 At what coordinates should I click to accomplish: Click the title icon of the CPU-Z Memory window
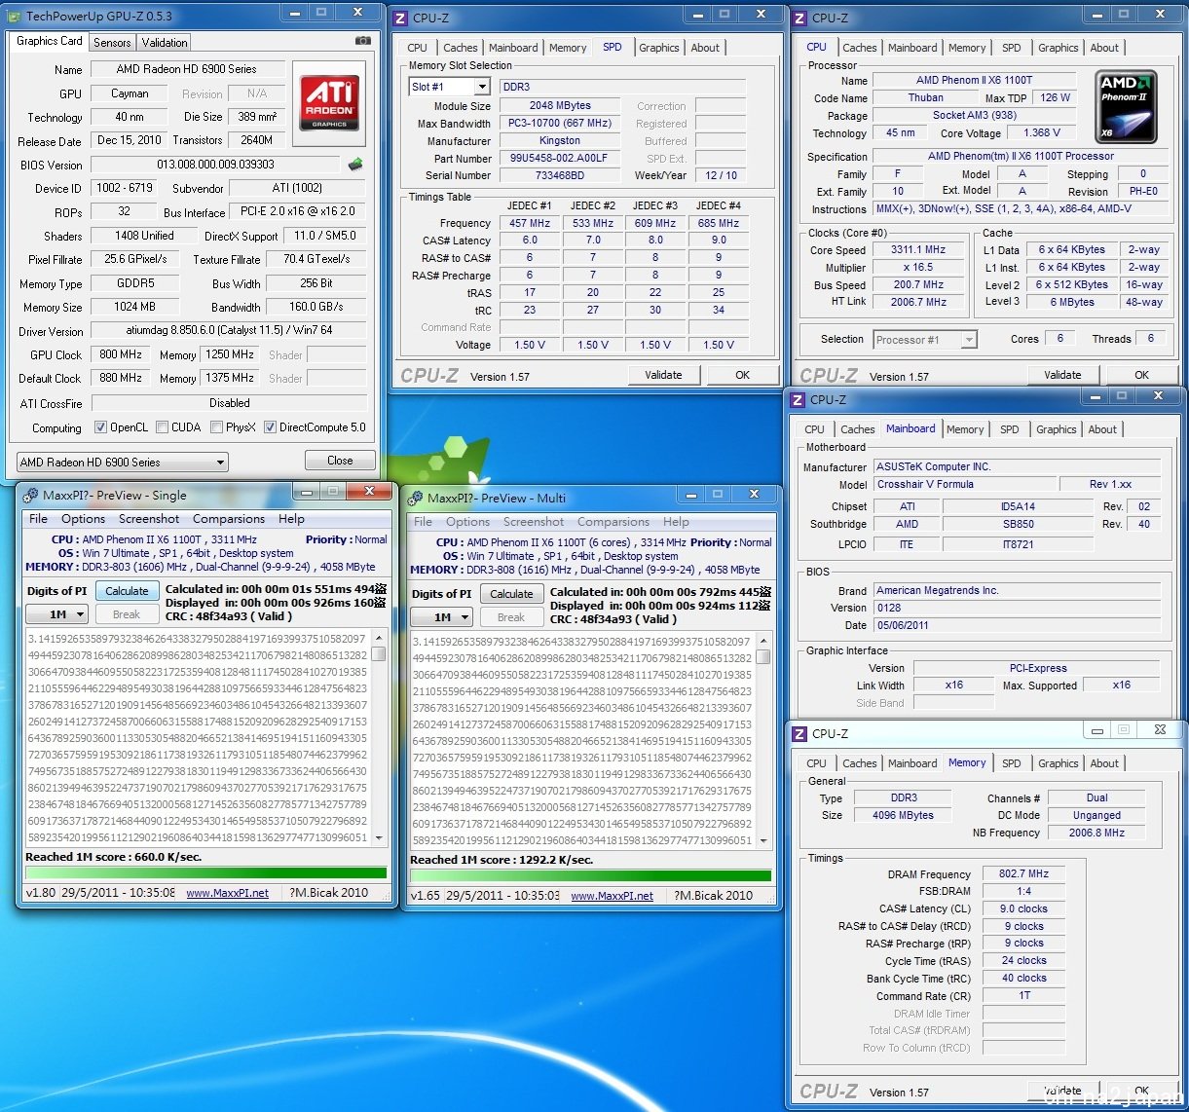coord(798,733)
